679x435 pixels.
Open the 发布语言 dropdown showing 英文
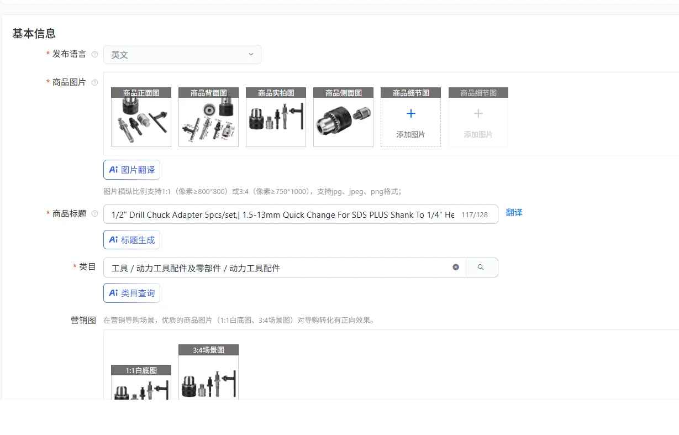pos(182,54)
